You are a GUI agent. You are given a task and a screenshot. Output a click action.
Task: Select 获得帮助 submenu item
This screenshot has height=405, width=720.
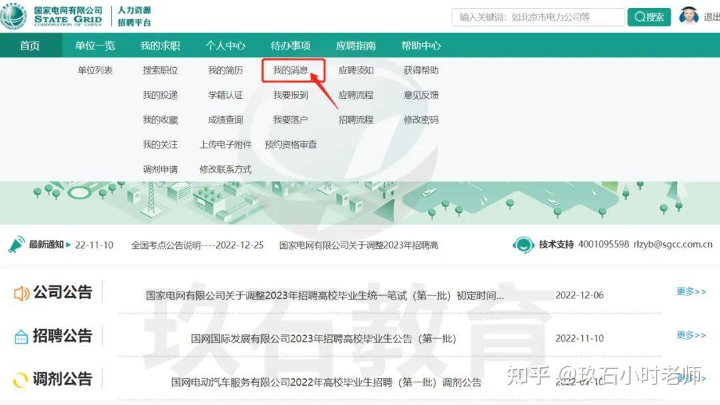pyautogui.click(x=421, y=70)
